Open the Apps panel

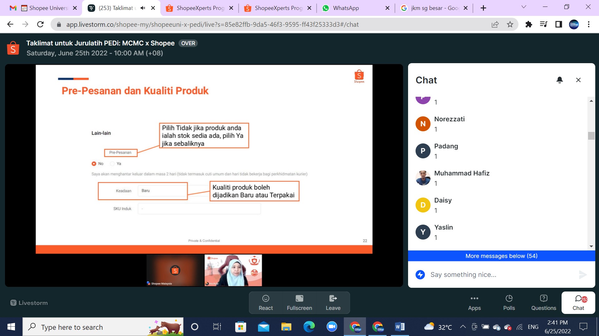click(475, 303)
